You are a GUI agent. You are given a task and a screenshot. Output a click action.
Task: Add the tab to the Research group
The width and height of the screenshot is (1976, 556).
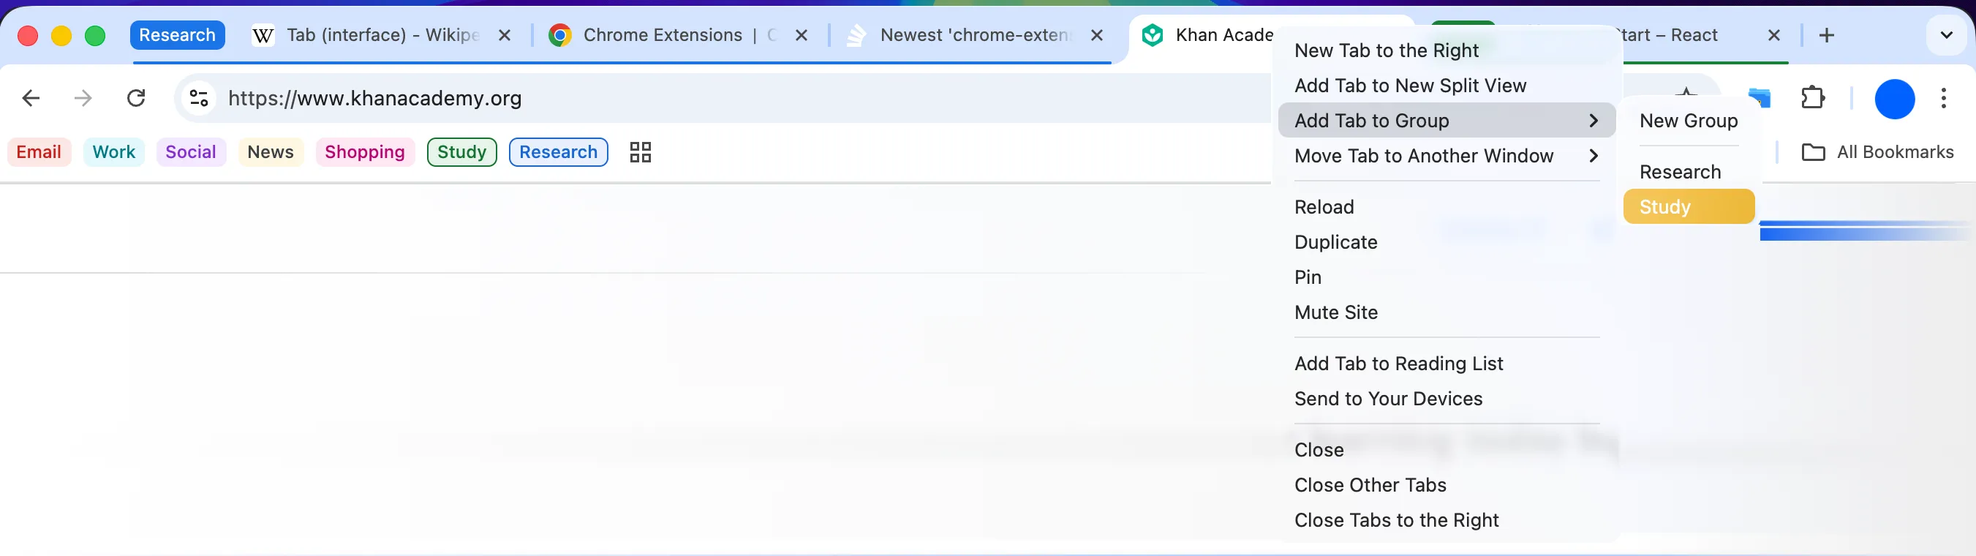1689,172
